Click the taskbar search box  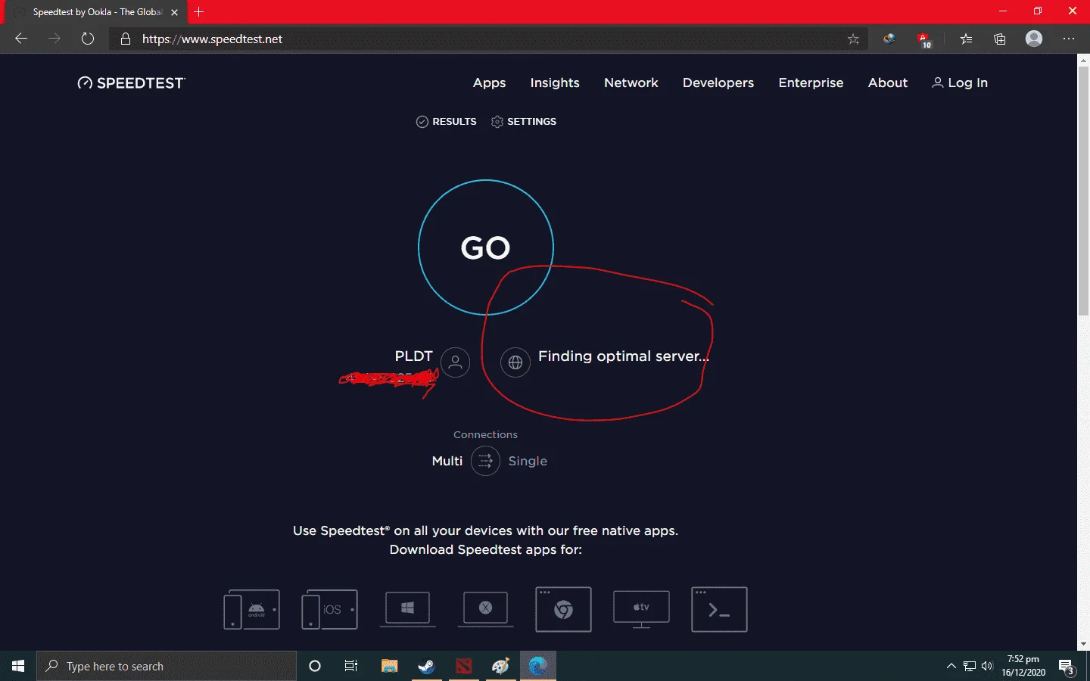(x=167, y=666)
